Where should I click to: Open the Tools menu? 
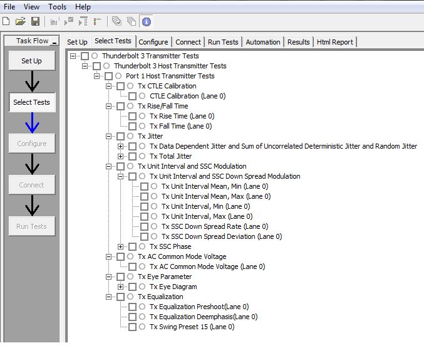(x=57, y=6)
